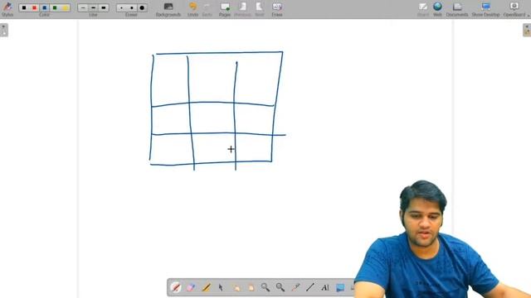Select the Line drawing tool

[310, 287]
